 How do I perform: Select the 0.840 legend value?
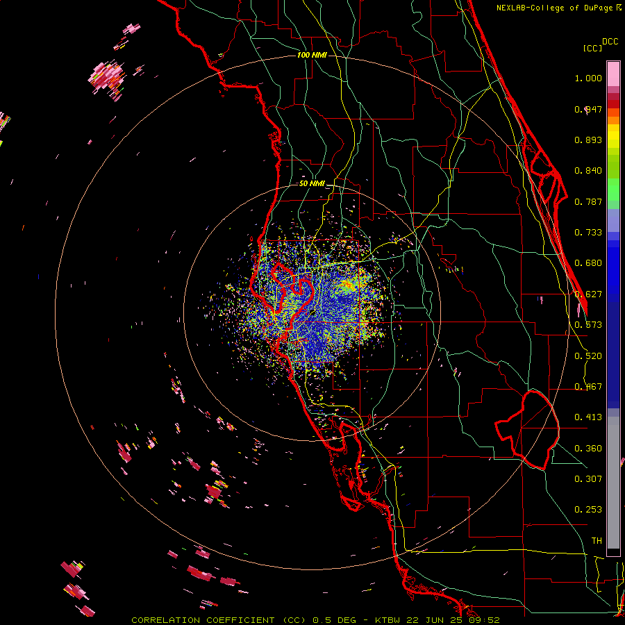click(588, 171)
